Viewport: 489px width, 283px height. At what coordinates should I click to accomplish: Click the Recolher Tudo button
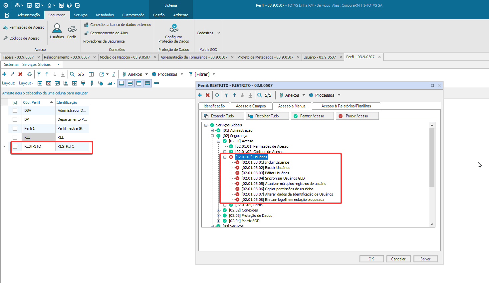point(267,116)
